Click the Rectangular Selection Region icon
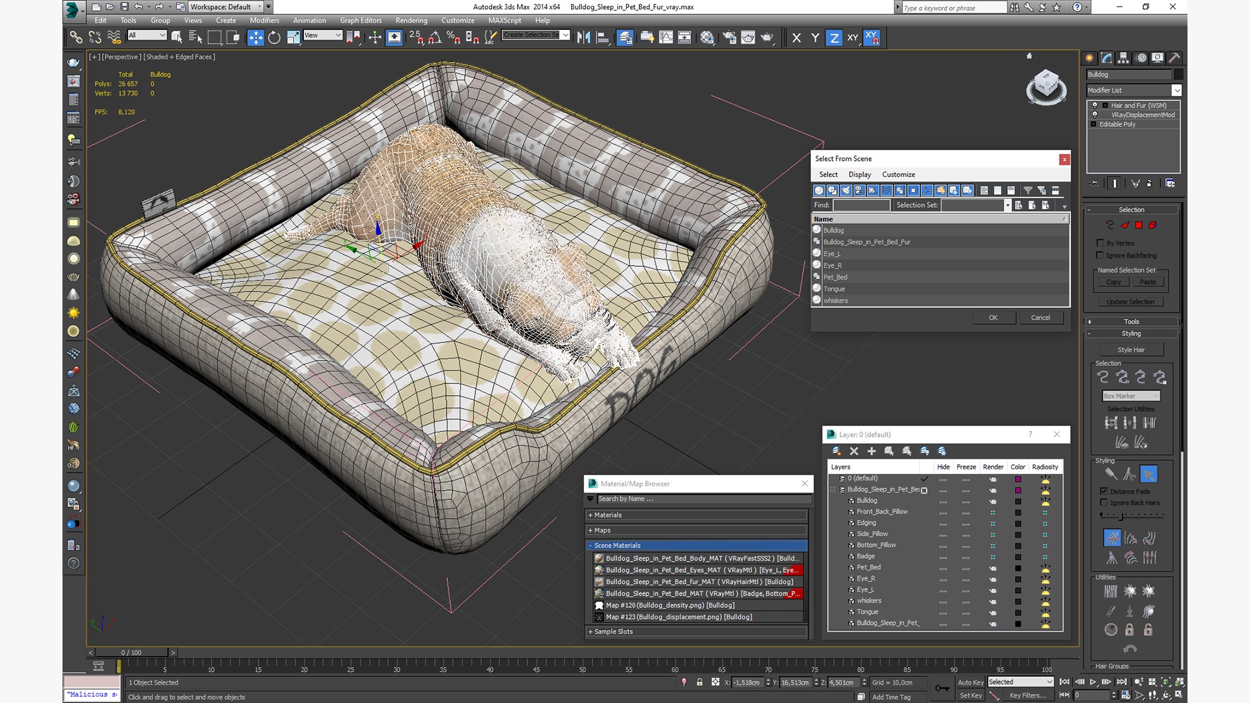1250x703 pixels. tap(214, 38)
